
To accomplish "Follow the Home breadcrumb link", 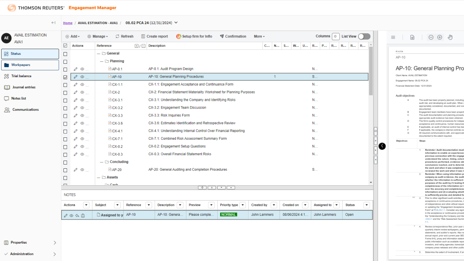I will coord(68,23).
